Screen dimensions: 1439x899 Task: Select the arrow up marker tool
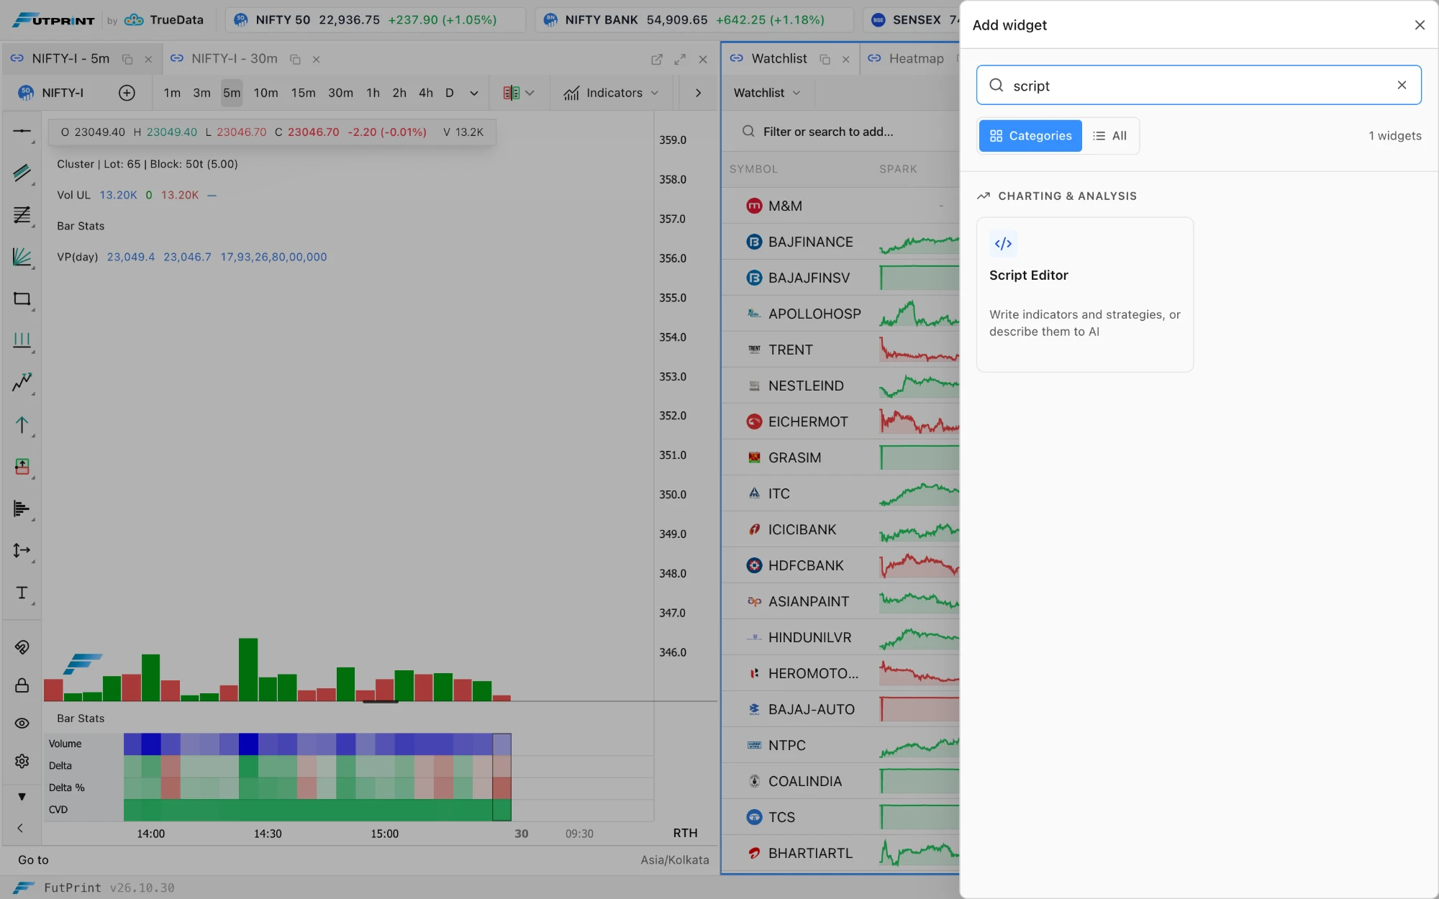[x=22, y=425]
